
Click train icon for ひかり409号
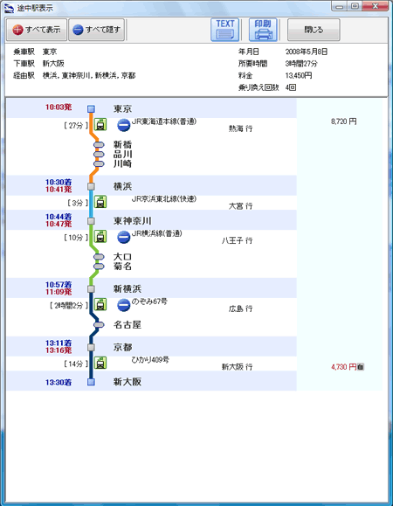(100, 363)
